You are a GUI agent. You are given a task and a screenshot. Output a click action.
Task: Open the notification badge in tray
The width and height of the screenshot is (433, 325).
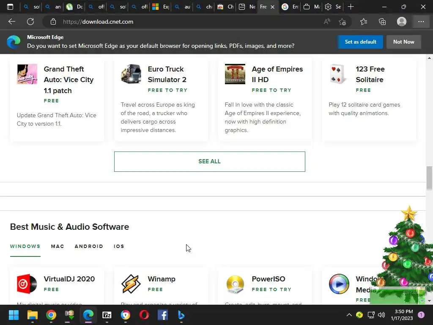[x=421, y=315]
